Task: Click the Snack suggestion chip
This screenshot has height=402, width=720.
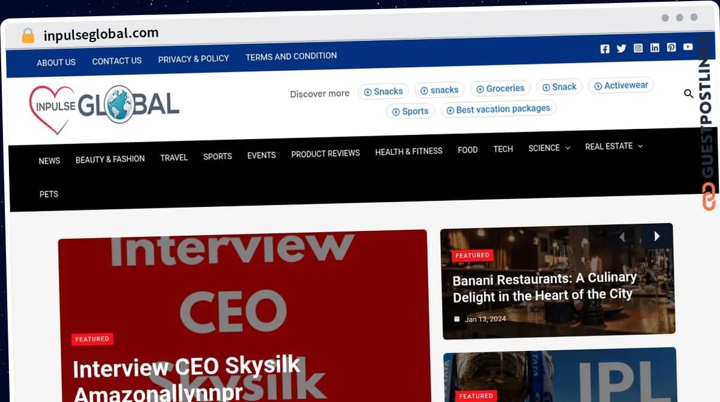Action: 559,87
